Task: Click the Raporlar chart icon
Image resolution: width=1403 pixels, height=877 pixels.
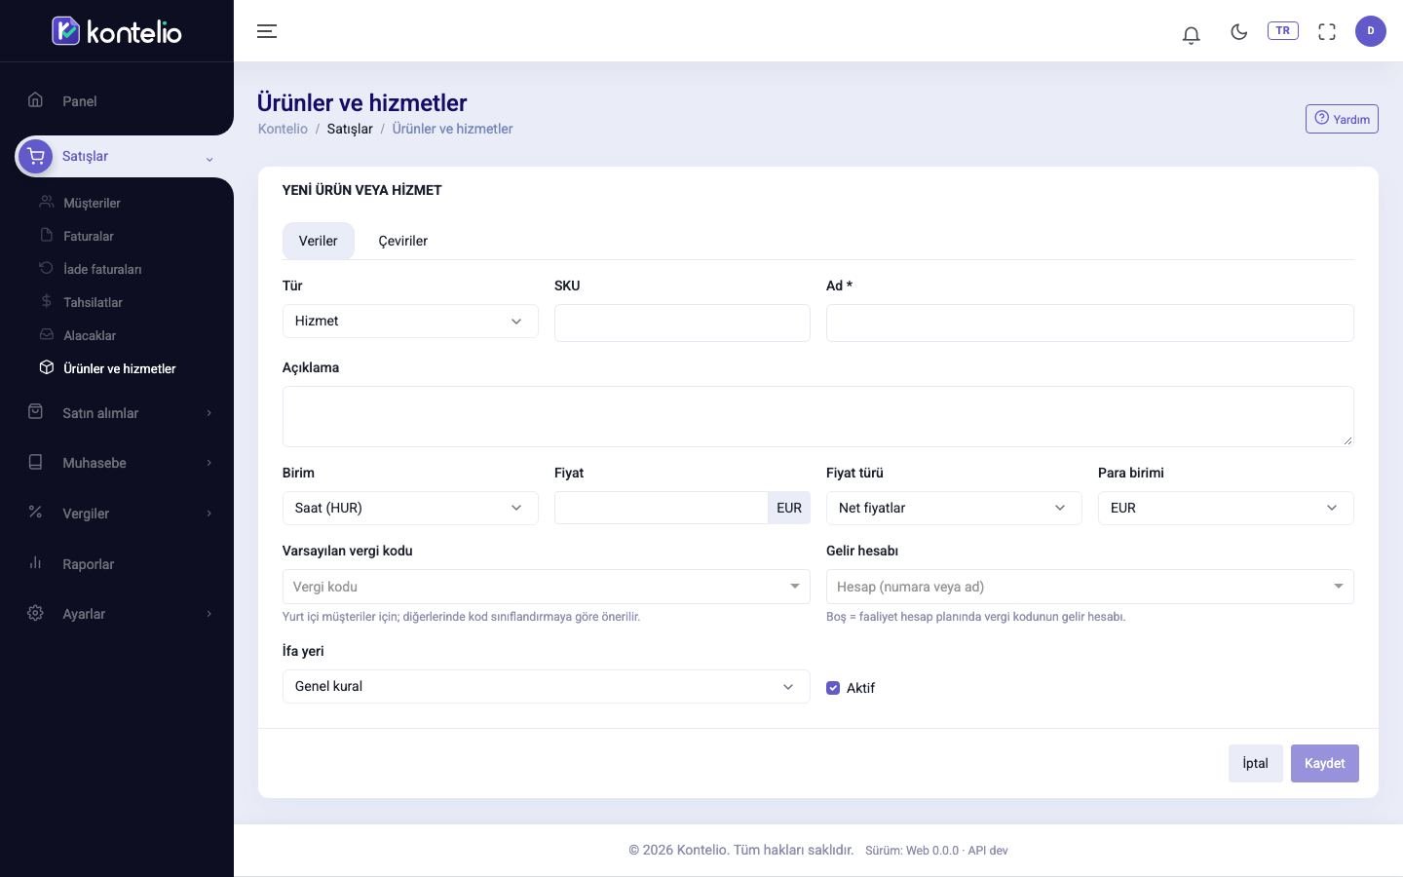Action: [35, 562]
